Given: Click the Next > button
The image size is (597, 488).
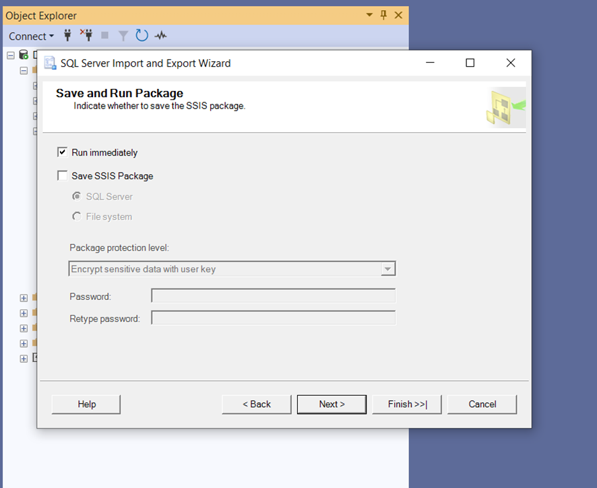Looking at the screenshot, I should [x=332, y=404].
